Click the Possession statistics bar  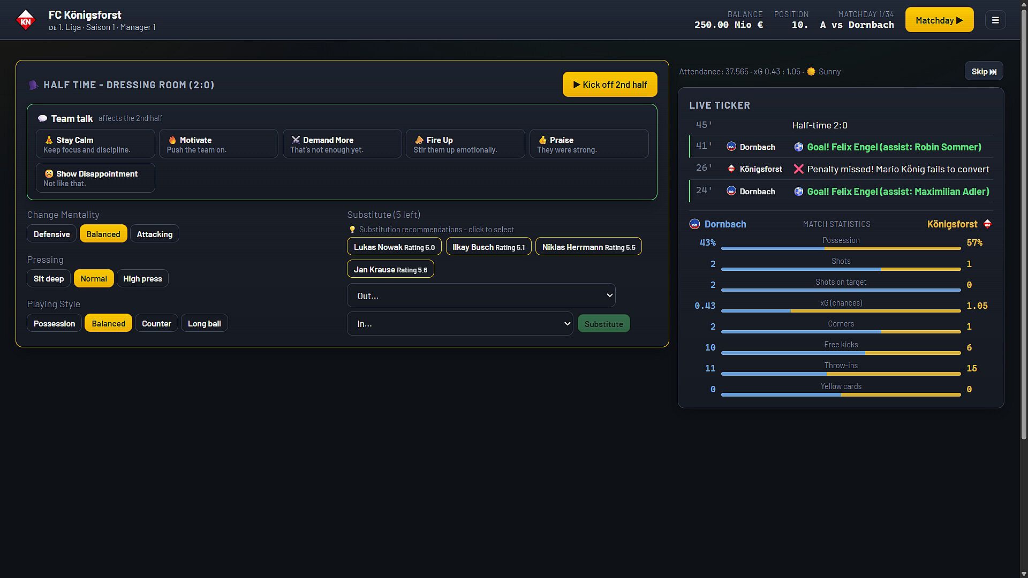point(841,248)
